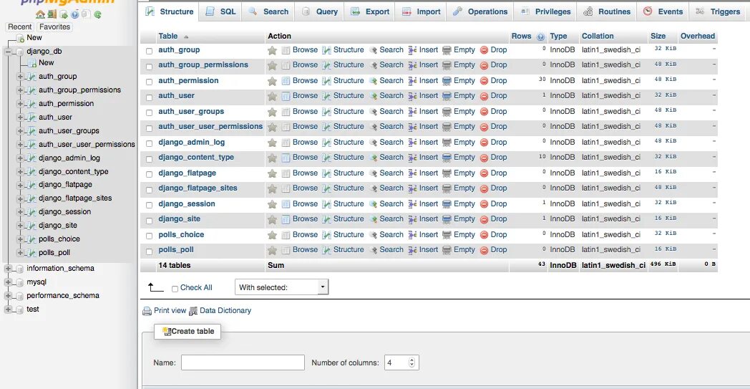Screen dimensions: 750x389
Task: Expand the performance_schema database node
Action: tap(8, 296)
